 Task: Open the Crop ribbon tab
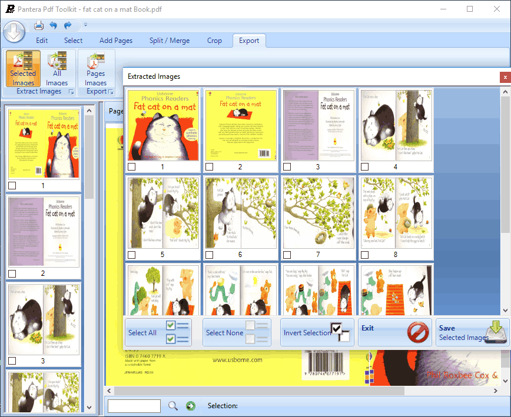[214, 41]
